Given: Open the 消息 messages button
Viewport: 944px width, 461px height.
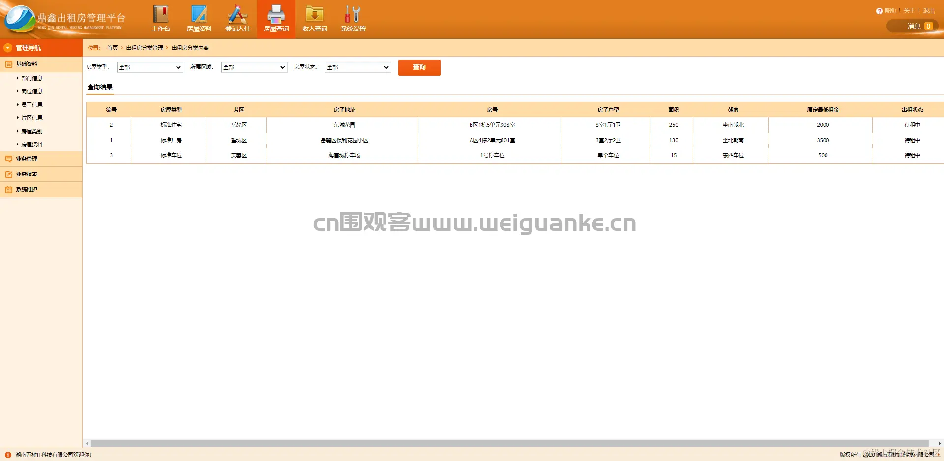Looking at the screenshot, I should coord(913,26).
